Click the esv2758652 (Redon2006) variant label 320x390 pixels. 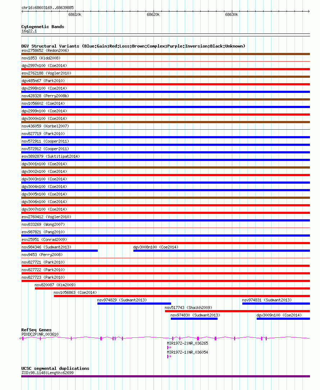point(45,50)
